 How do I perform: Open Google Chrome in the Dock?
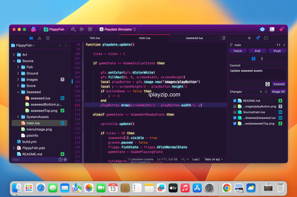click(227, 188)
